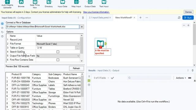
Task: Select the Text Input tool
Action: 104,4
